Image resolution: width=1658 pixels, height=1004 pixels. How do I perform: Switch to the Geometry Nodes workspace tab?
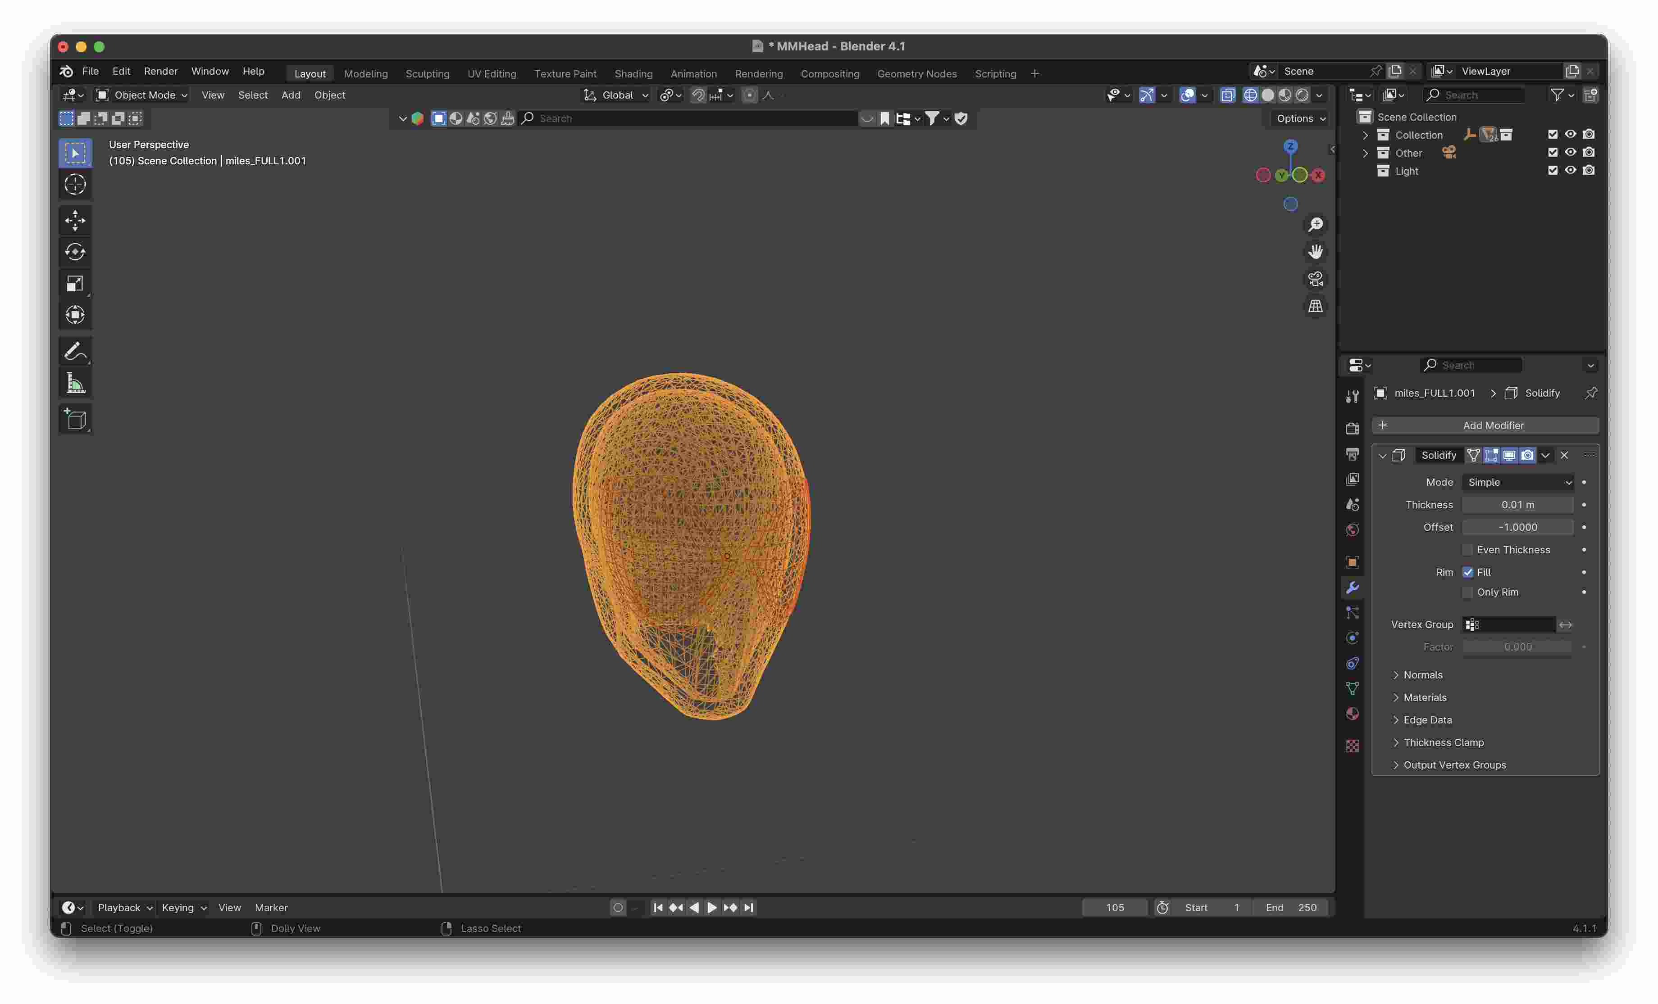click(x=917, y=73)
